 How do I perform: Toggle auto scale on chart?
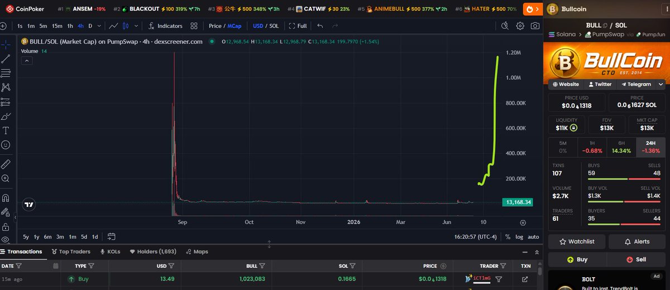click(533, 236)
